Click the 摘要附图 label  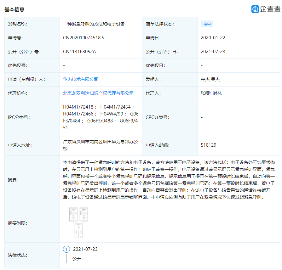17,223
